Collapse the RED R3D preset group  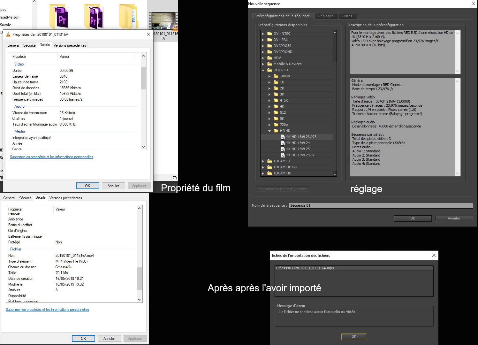click(263, 70)
